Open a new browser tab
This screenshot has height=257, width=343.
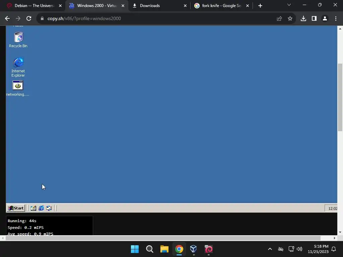[260, 6]
